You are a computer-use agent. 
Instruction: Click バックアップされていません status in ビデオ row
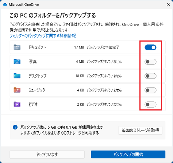[104, 104]
